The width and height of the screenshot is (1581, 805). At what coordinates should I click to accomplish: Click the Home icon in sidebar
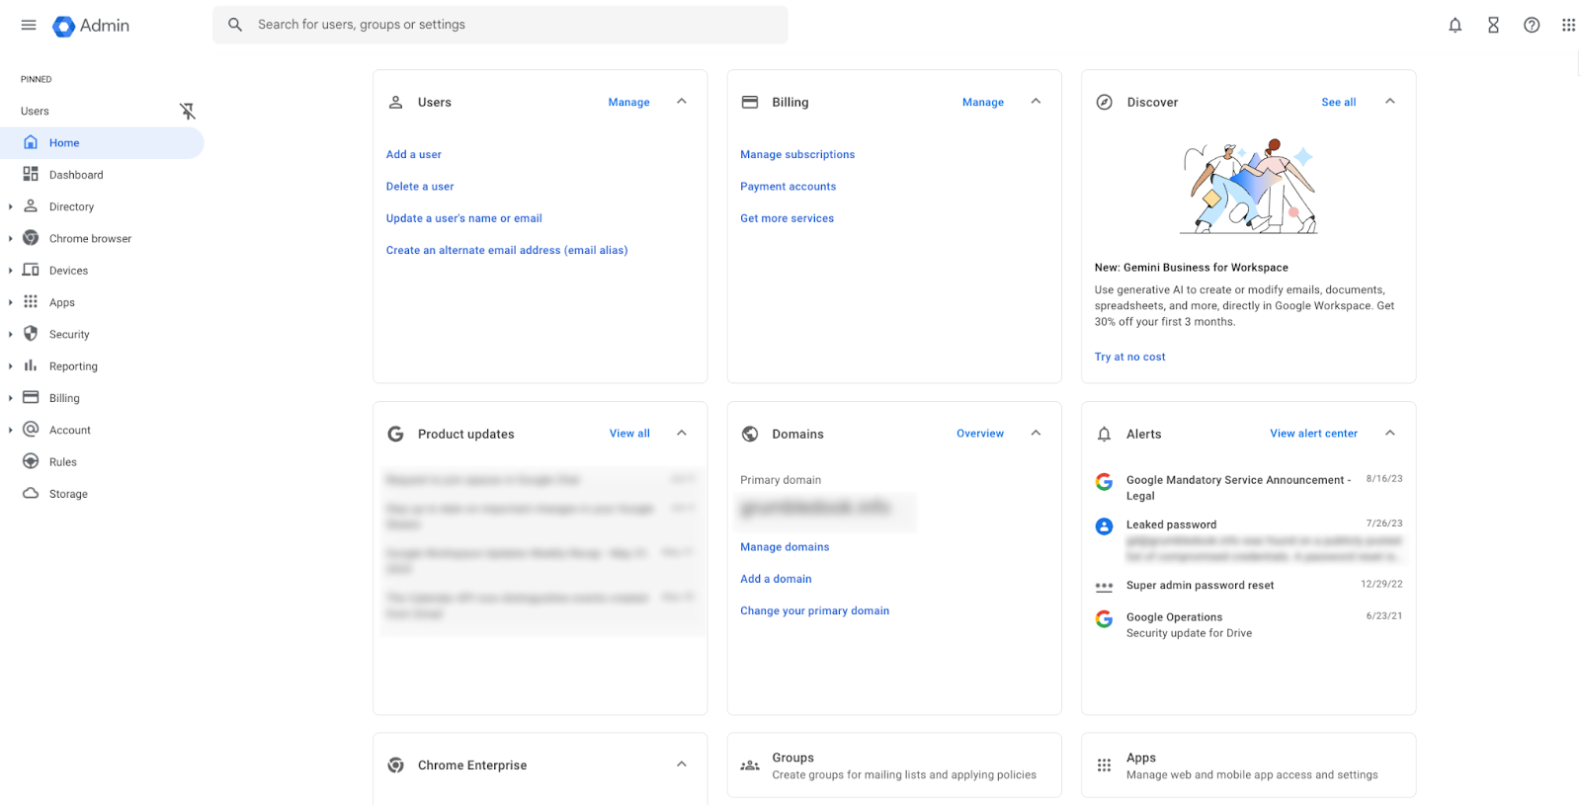coord(31,142)
